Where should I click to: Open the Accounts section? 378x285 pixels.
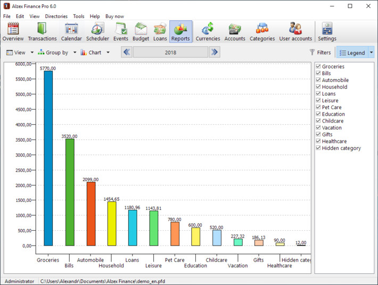pos(235,31)
